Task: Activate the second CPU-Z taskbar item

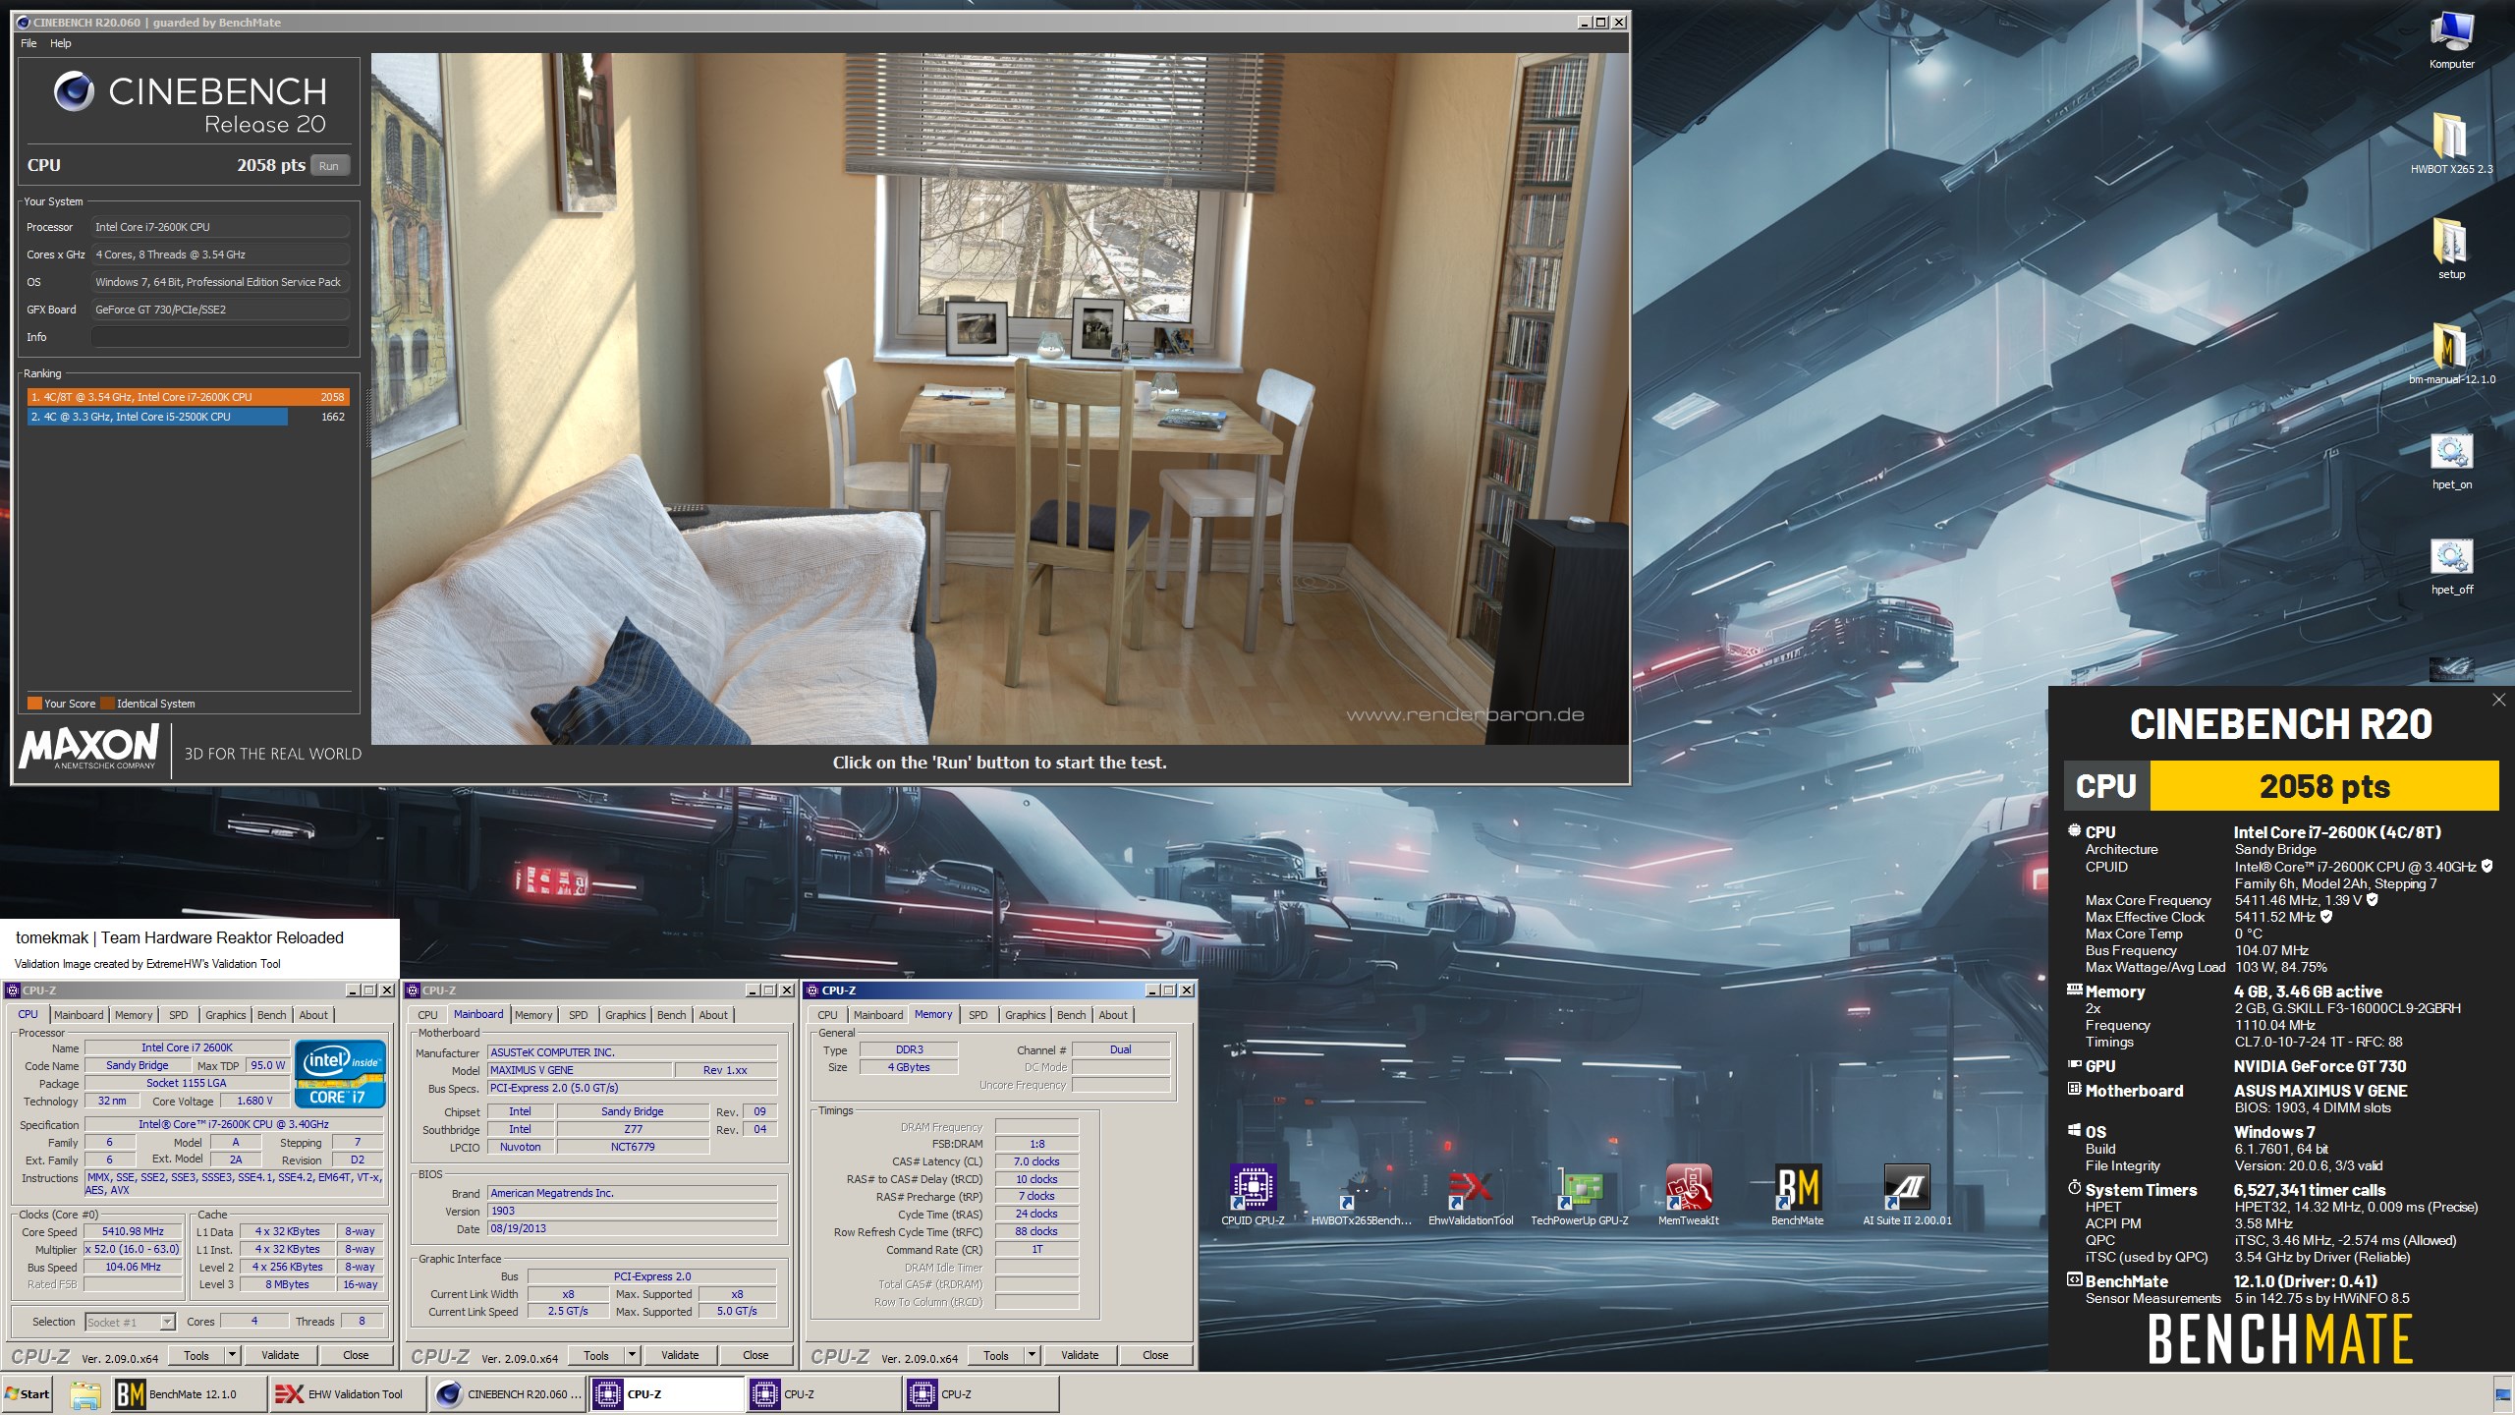Action: pos(824,1393)
